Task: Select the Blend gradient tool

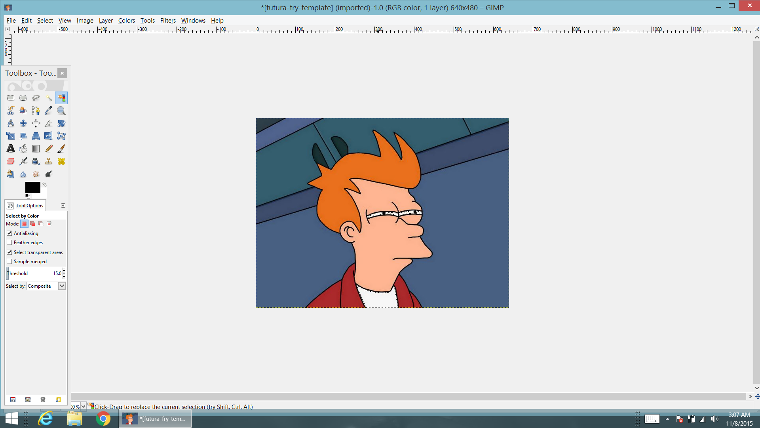Action: [x=36, y=149]
